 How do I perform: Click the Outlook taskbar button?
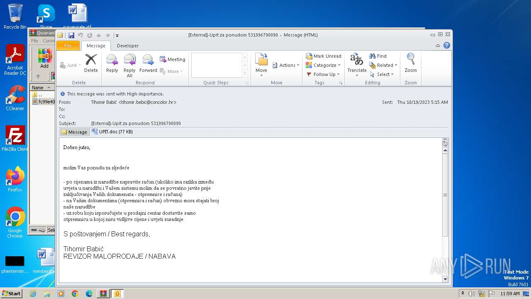(117, 294)
